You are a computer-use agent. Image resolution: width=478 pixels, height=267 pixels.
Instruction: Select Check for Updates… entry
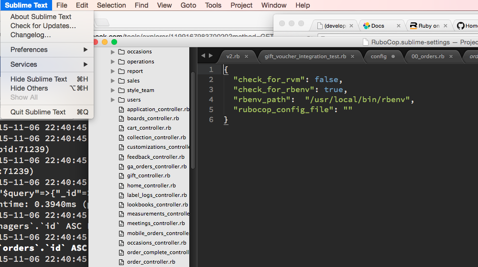coord(47,26)
